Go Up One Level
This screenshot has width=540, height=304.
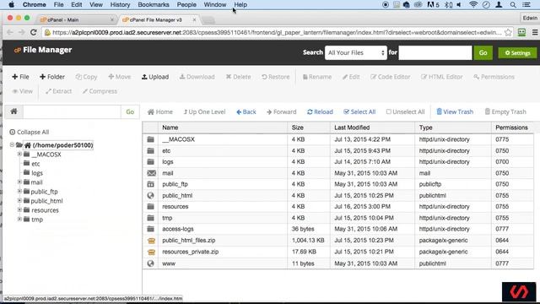click(204, 111)
